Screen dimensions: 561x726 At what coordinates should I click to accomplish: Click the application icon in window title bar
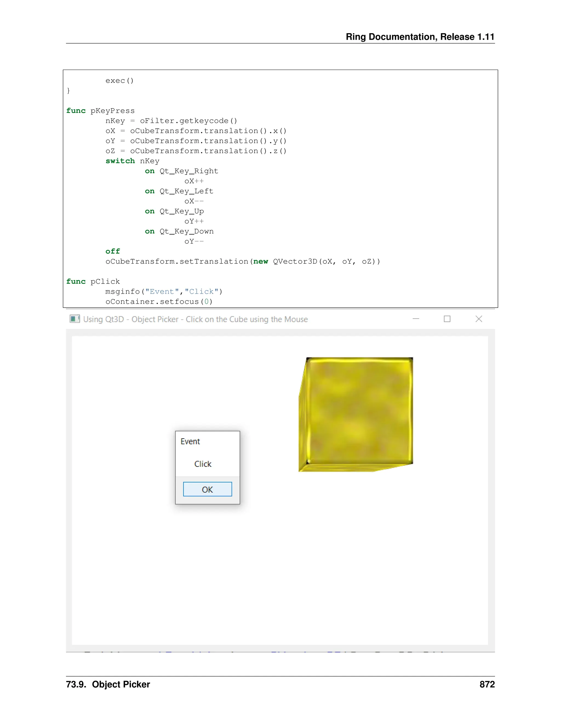coord(75,319)
